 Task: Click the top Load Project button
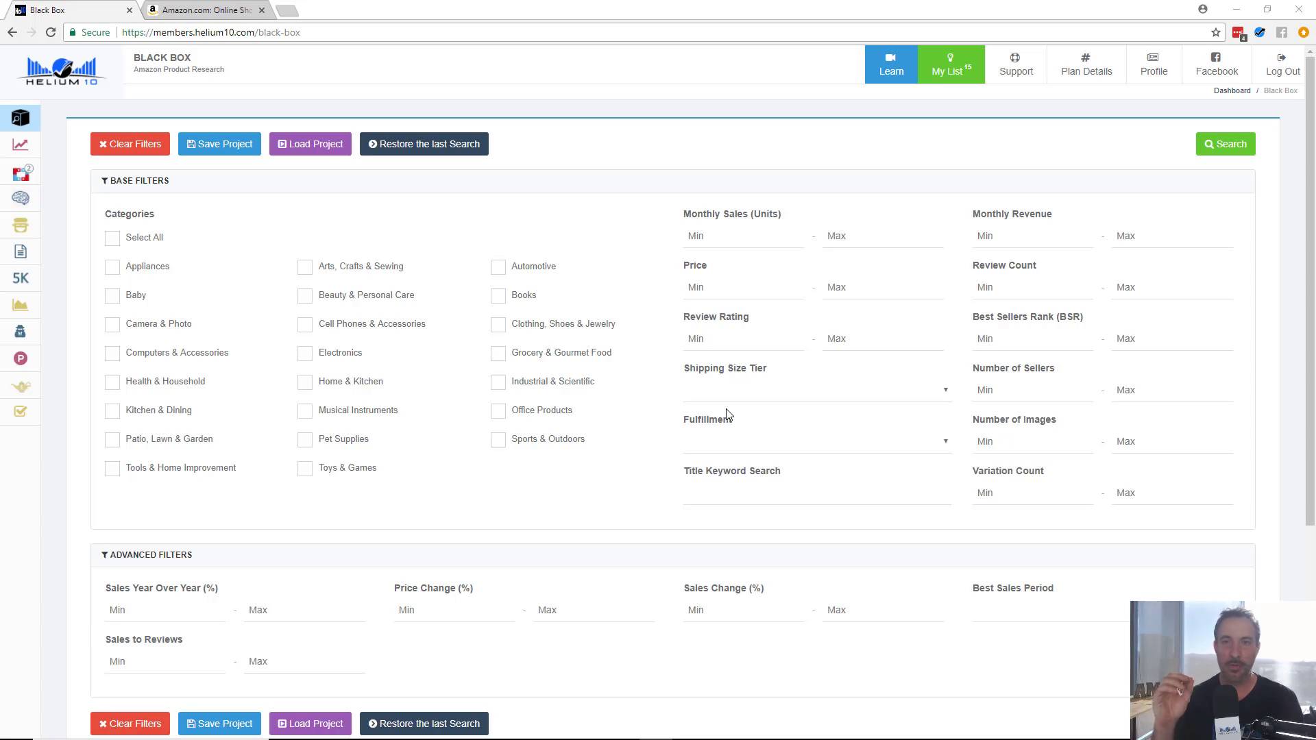pos(310,144)
